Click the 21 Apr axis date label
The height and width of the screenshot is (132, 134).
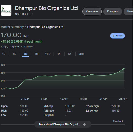pyautogui.click(x=103, y=99)
